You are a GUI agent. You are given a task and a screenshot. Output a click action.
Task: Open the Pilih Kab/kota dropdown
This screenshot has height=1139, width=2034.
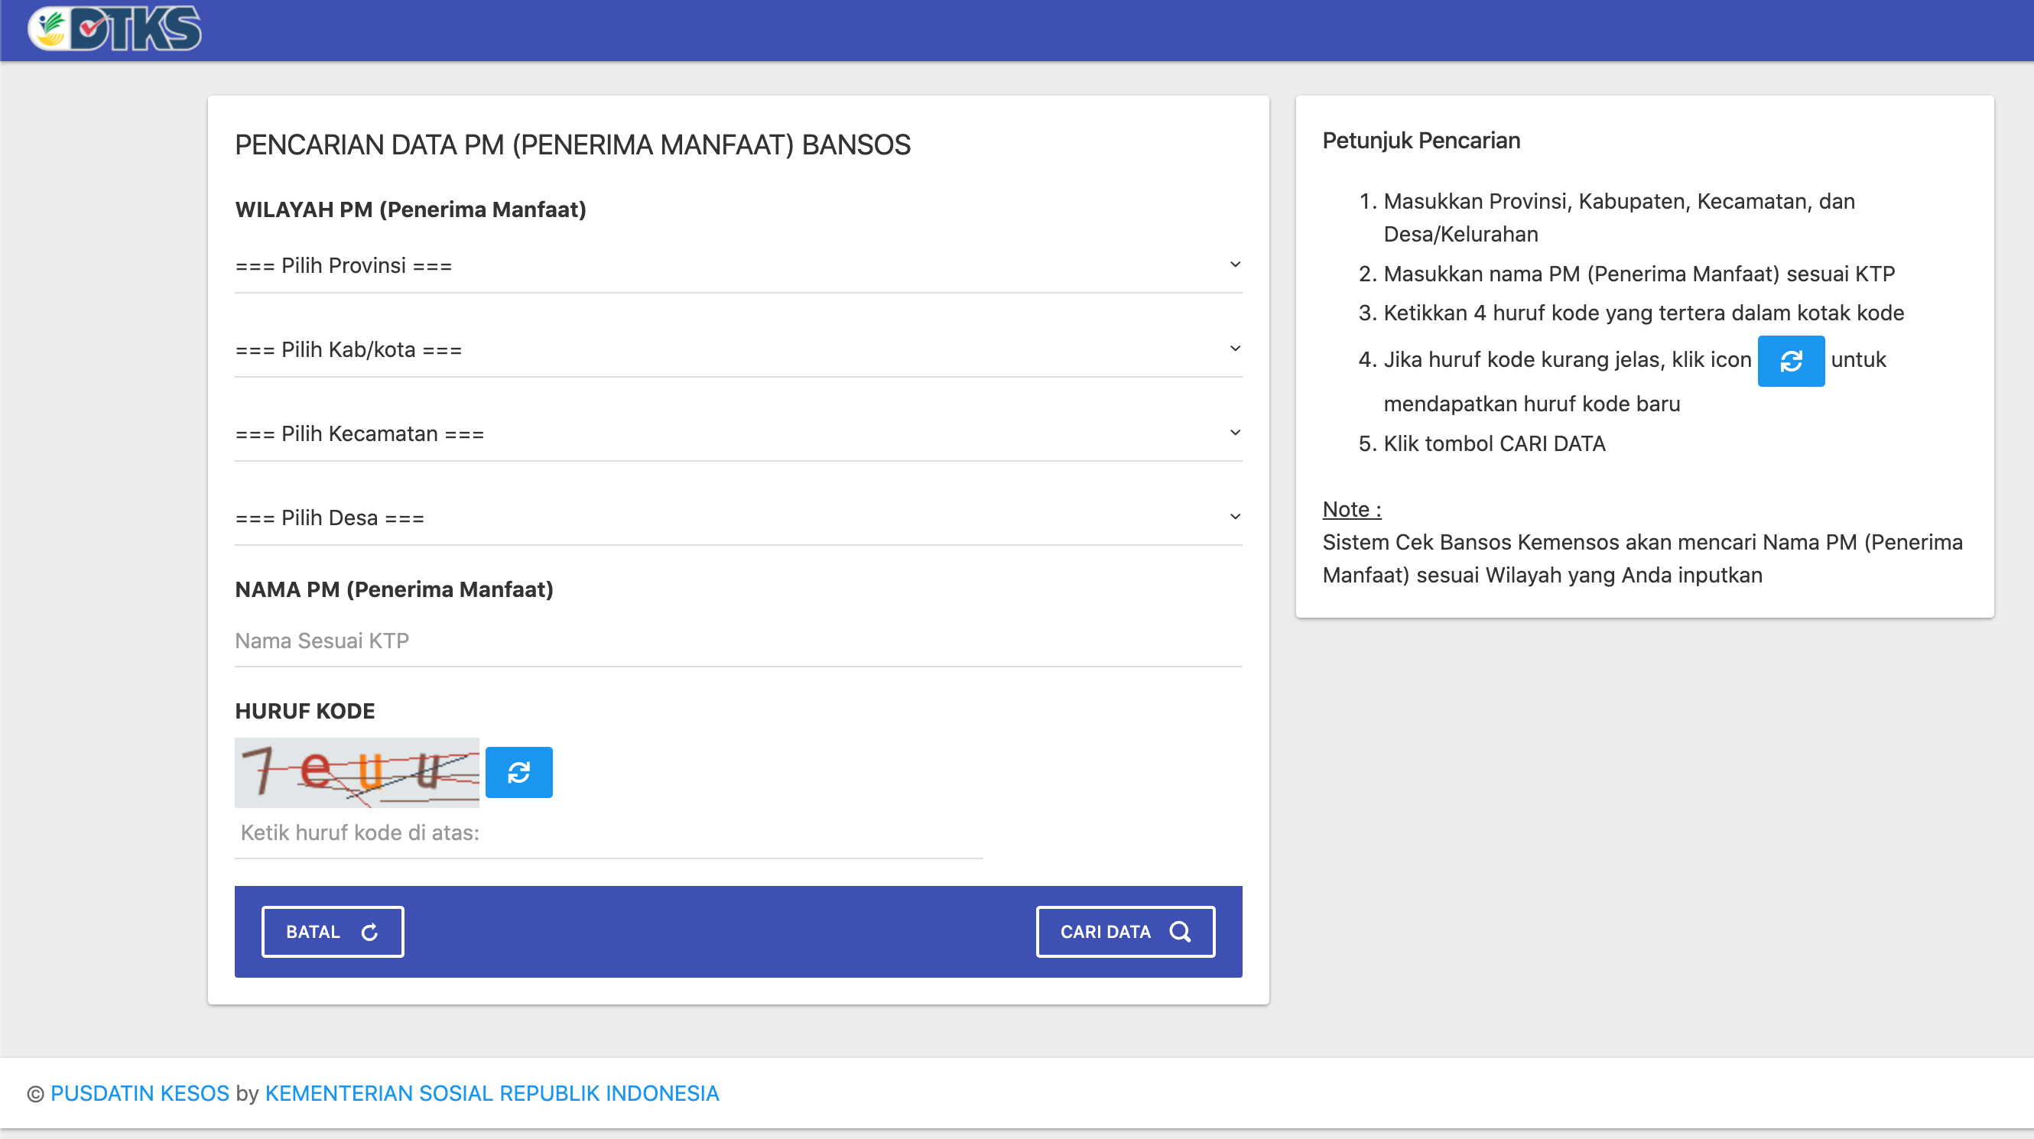710,349
